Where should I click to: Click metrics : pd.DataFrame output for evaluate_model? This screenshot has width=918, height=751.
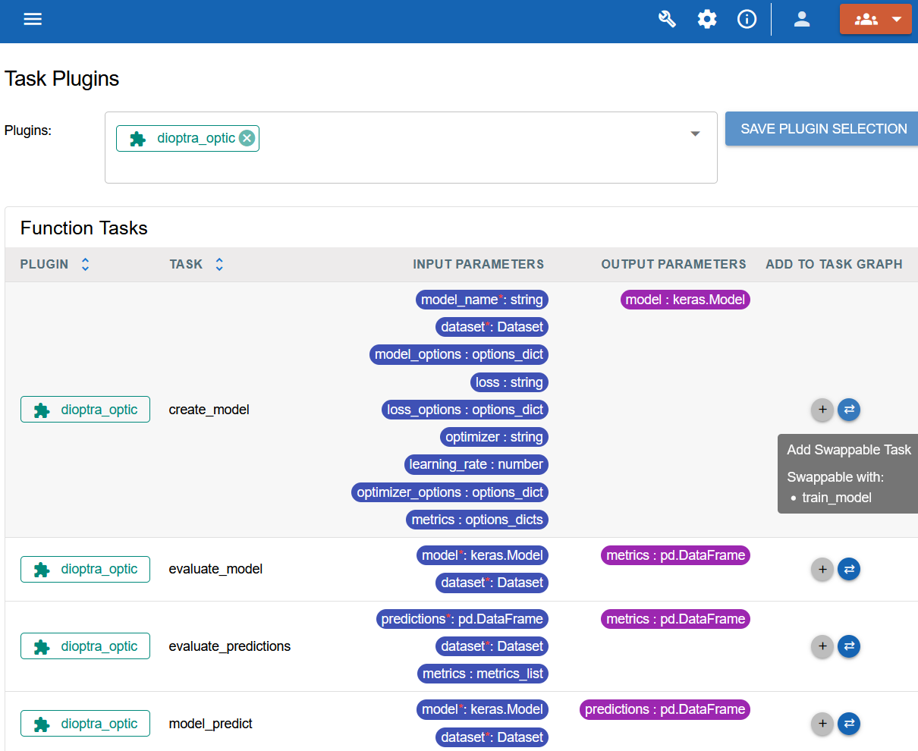click(x=675, y=555)
